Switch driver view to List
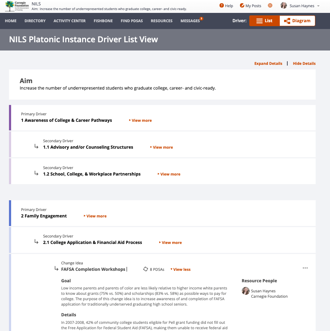Image resolution: width=330 pixels, height=331 pixels. coord(264,21)
